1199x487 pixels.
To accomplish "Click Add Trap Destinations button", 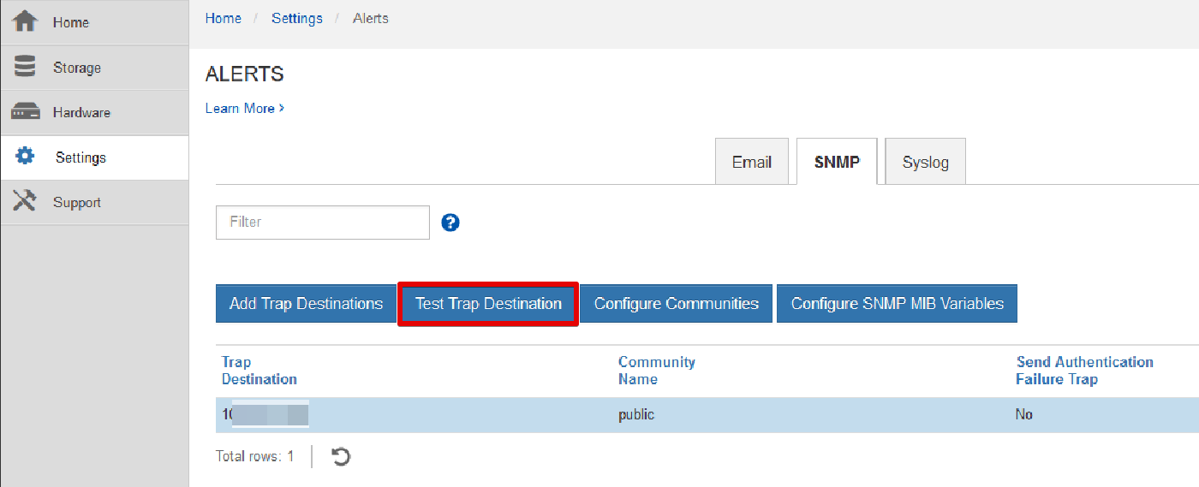I will click(x=306, y=304).
